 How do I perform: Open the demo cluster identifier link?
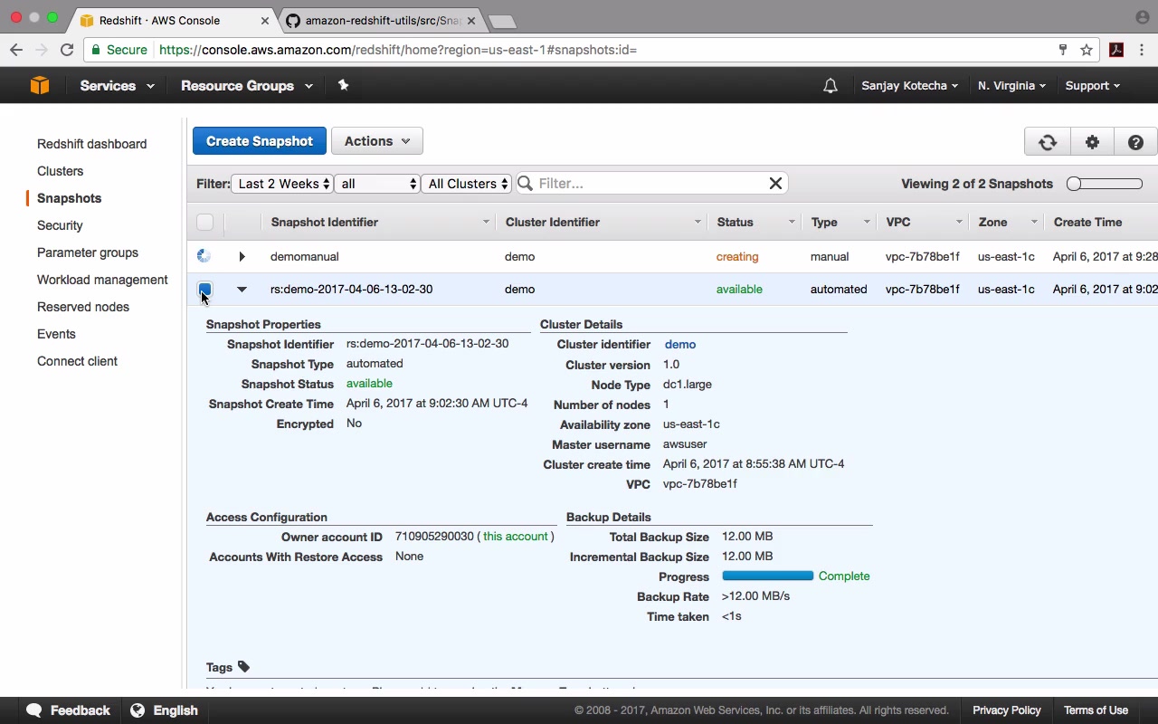pos(680,345)
